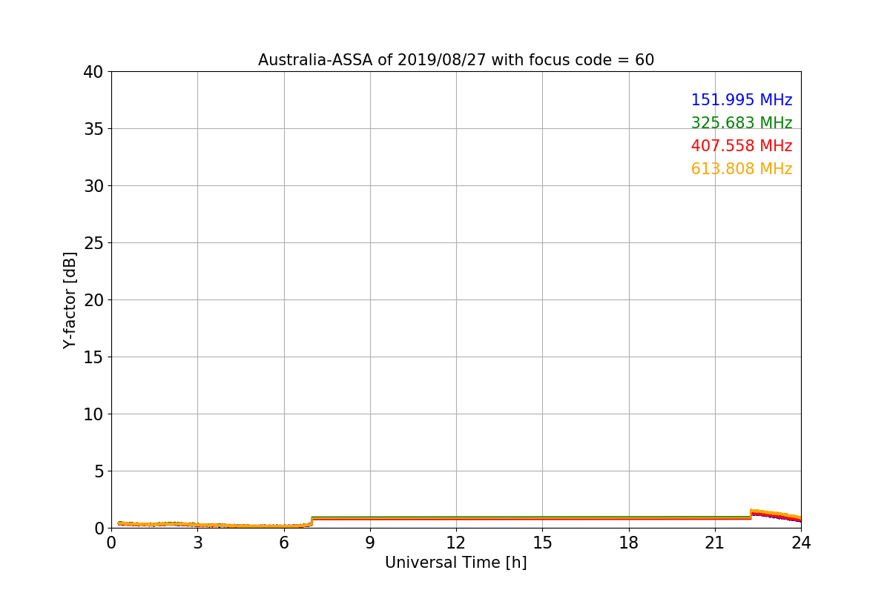
Task: Click the x-axis tick label 18
Action: (x=629, y=543)
